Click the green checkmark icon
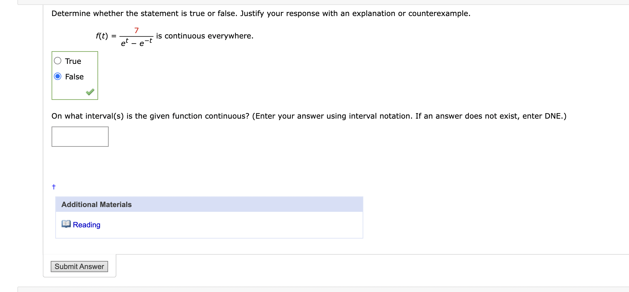The image size is (629, 292). (90, 92)
